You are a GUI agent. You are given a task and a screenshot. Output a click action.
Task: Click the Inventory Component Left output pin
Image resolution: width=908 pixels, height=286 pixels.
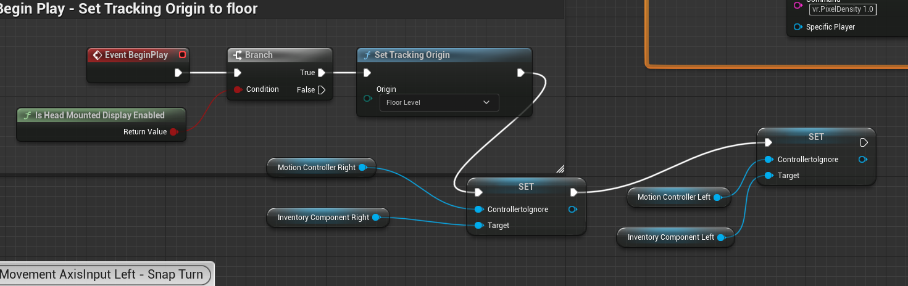721,237
